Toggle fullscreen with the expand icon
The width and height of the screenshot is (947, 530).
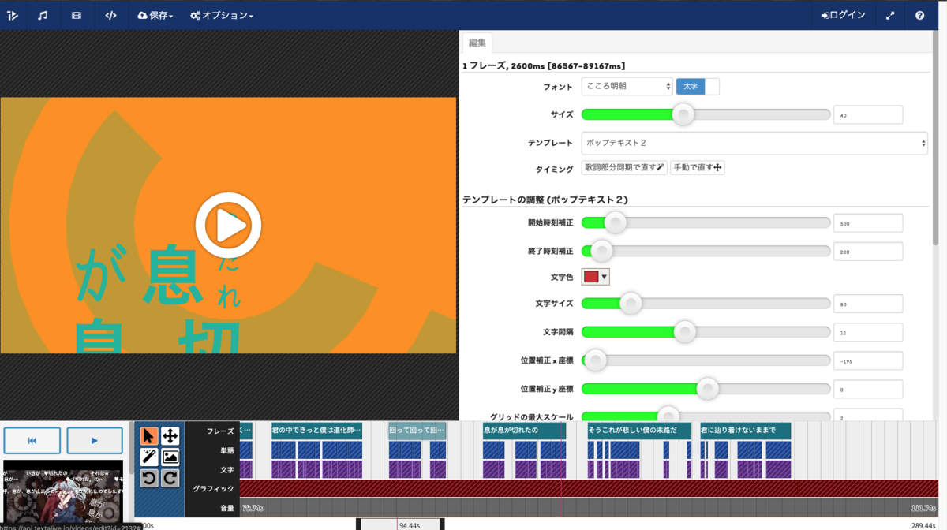[890, 15]
